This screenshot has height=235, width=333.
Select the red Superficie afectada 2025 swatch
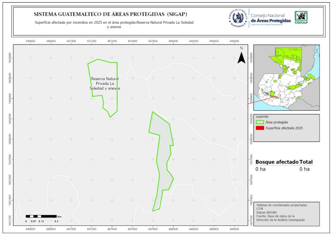(x=260, y=128)
